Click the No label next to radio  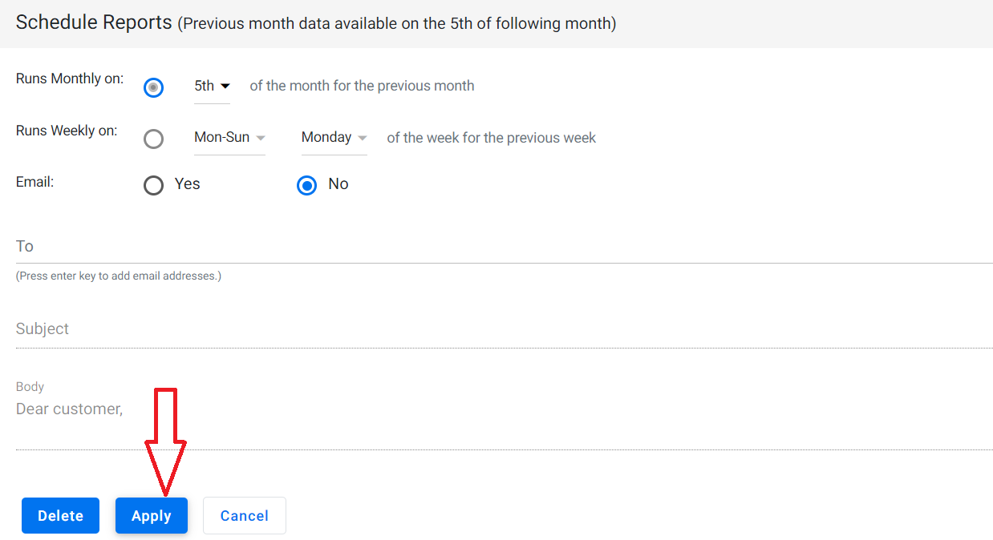pos(338,184)
